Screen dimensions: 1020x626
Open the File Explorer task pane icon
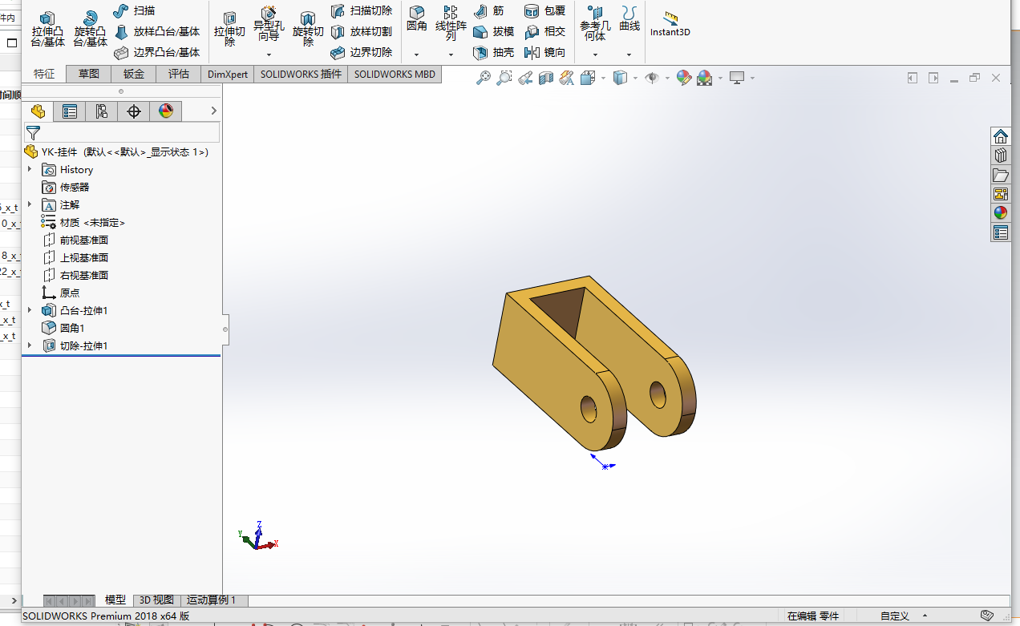point(1000,175)
